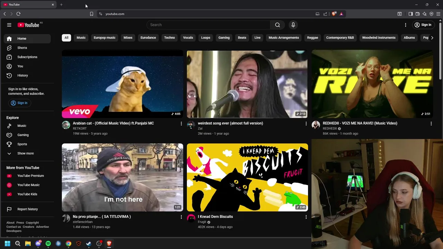Show more filter chips with right arrow
Viewport: 443px width, 249px height.
tap(432, 38)
